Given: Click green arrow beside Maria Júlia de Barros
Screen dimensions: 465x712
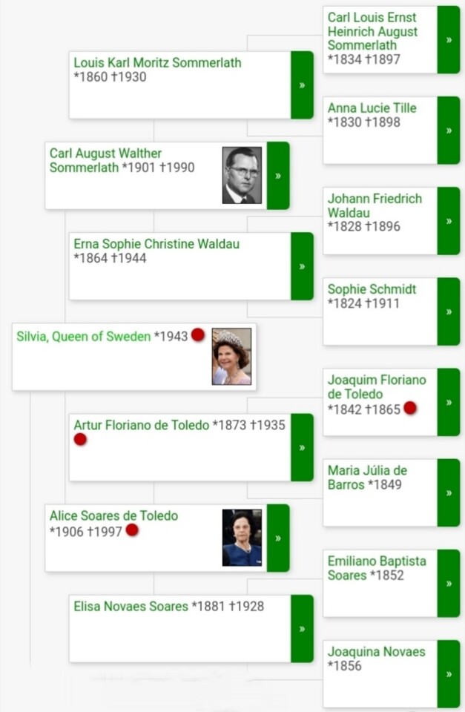Looking at the screenshot, I should [449, 492].
